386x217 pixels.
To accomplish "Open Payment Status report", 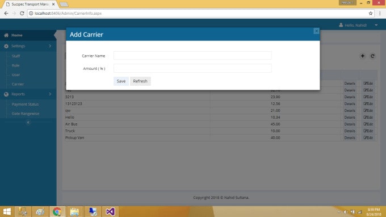I will point(25,104).
